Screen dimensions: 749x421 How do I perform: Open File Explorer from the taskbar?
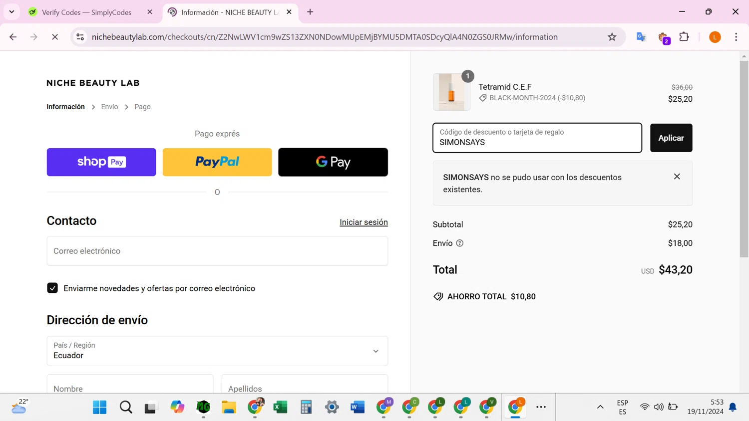229,408
